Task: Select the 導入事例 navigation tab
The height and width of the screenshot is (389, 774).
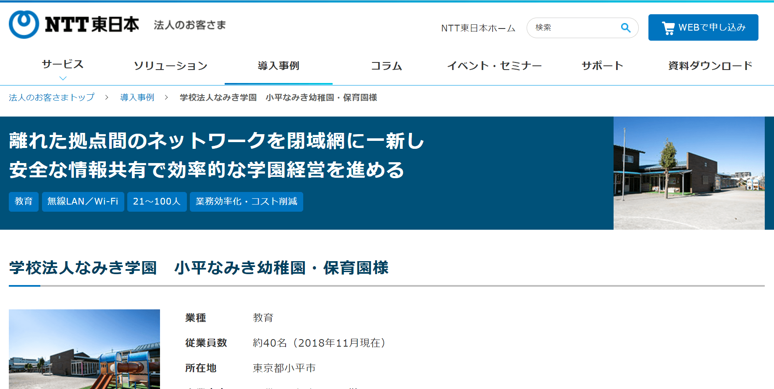Action: coord(278,66)
